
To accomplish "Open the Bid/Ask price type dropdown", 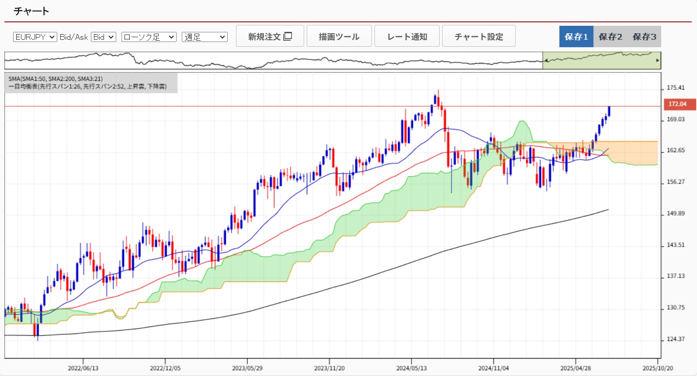I will point(104,37).
